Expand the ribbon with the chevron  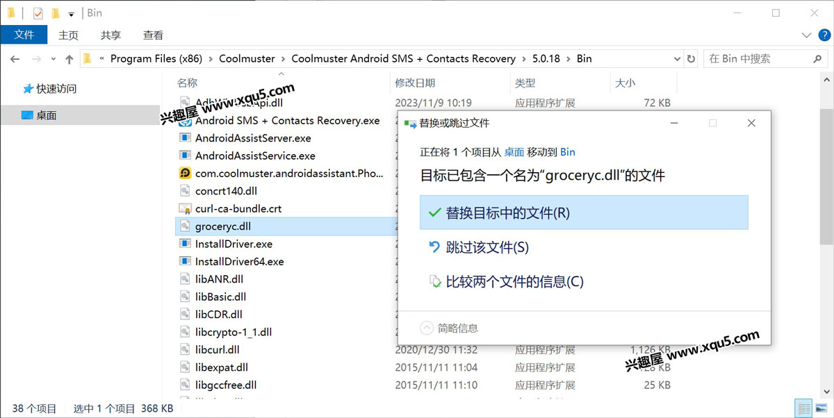click(806, 35)
